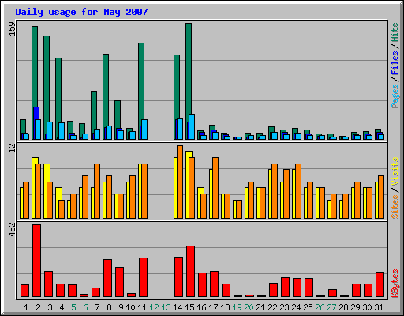Click day label "4" on the x-axis

click(62, 307)
